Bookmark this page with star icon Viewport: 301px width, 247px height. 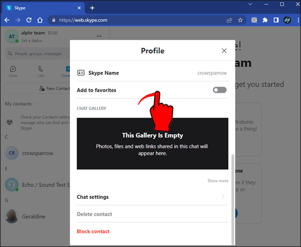pyautogui.click(x=240, y=20)
